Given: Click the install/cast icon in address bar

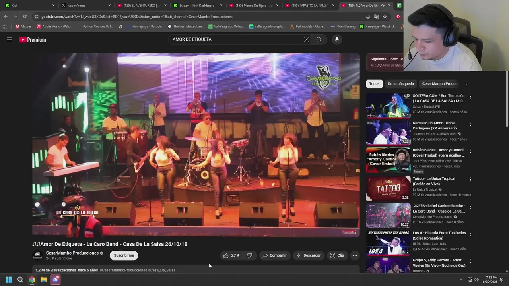Looking at the screenshot, I should pos(368,17).
